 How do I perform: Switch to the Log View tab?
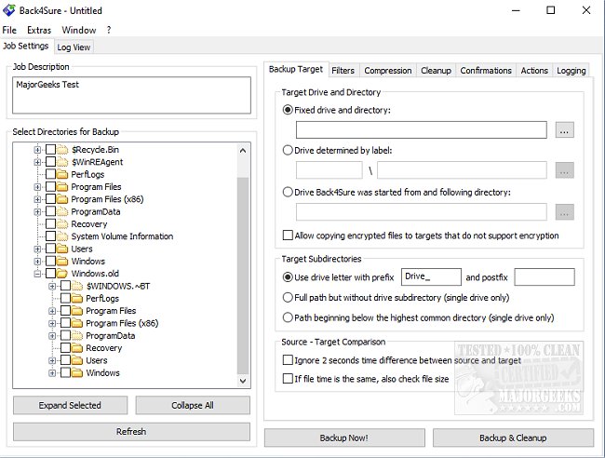pos(74,47)
